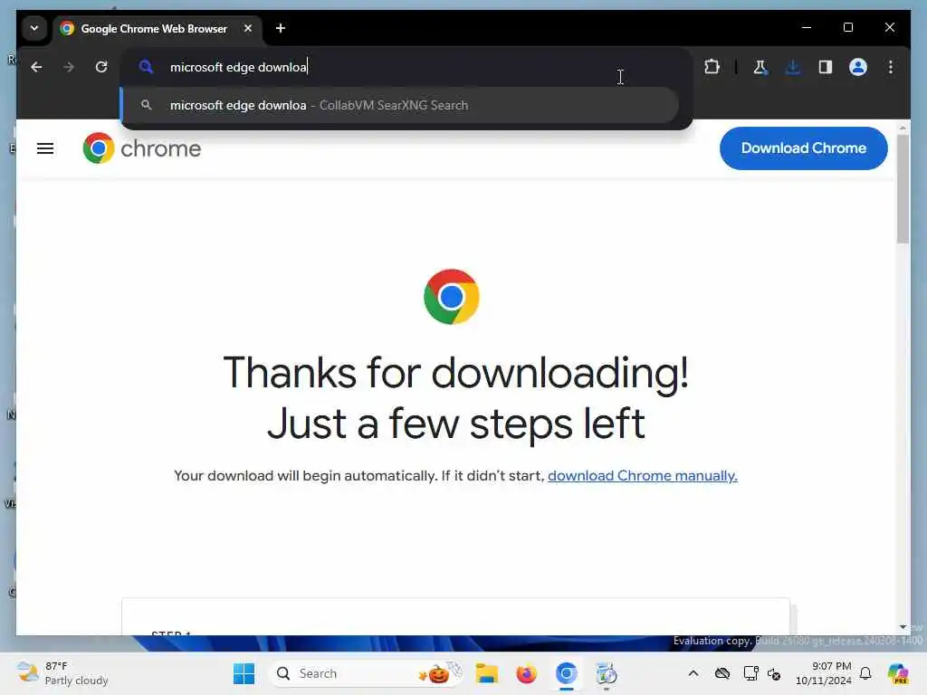Open the Windows Start menu
This screenshot has width=927, height=695.
coord(244,673)
